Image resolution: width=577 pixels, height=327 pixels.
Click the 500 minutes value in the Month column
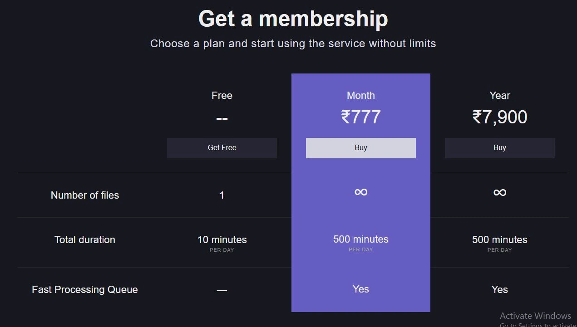pos(361,239)
